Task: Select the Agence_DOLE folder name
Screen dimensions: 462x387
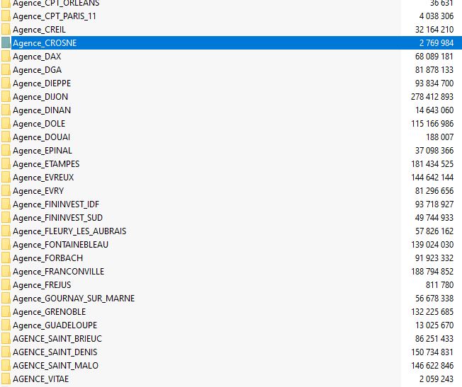Action: point(39,124)
